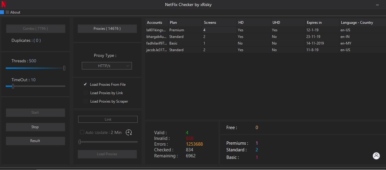Click the red Invalid count 830

(x=190, y=138)
